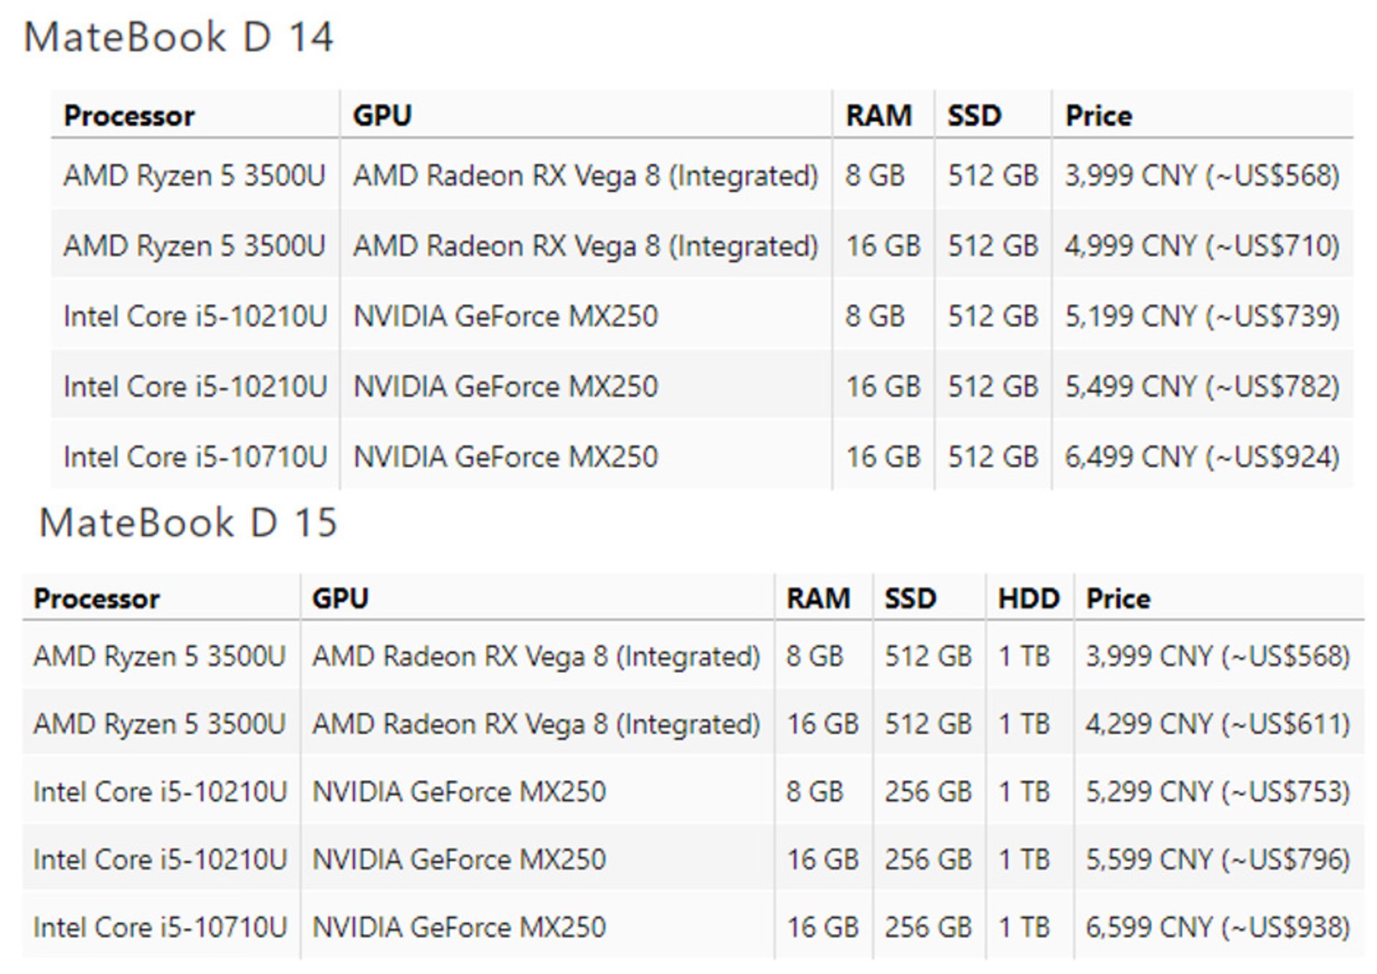The height and width of the screenshot is (974, 1377).
Task: Click Intel Core i5-10710U in MateBook D 14 table
Action: tap(195, 457)
